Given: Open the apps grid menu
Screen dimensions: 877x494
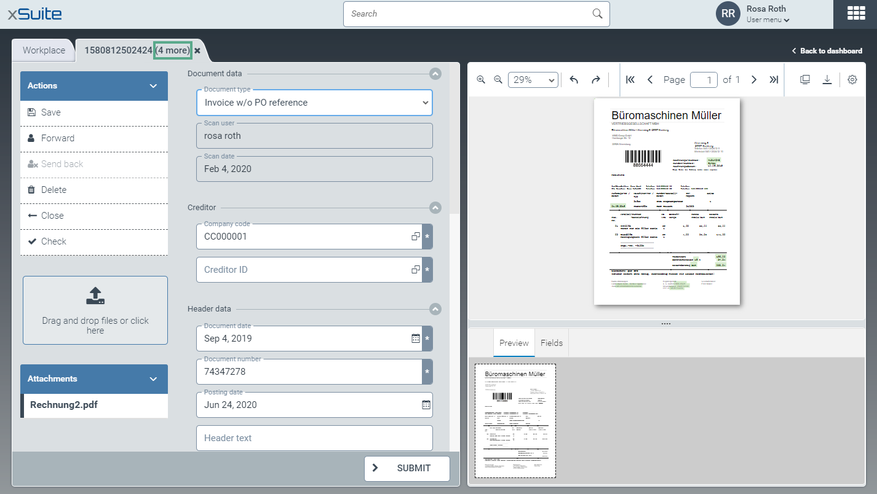Looking at the screenshot, I should (855, 14).
